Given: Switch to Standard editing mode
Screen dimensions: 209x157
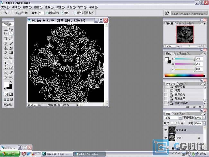Looking at the screenshot, I should pos(5,94).
